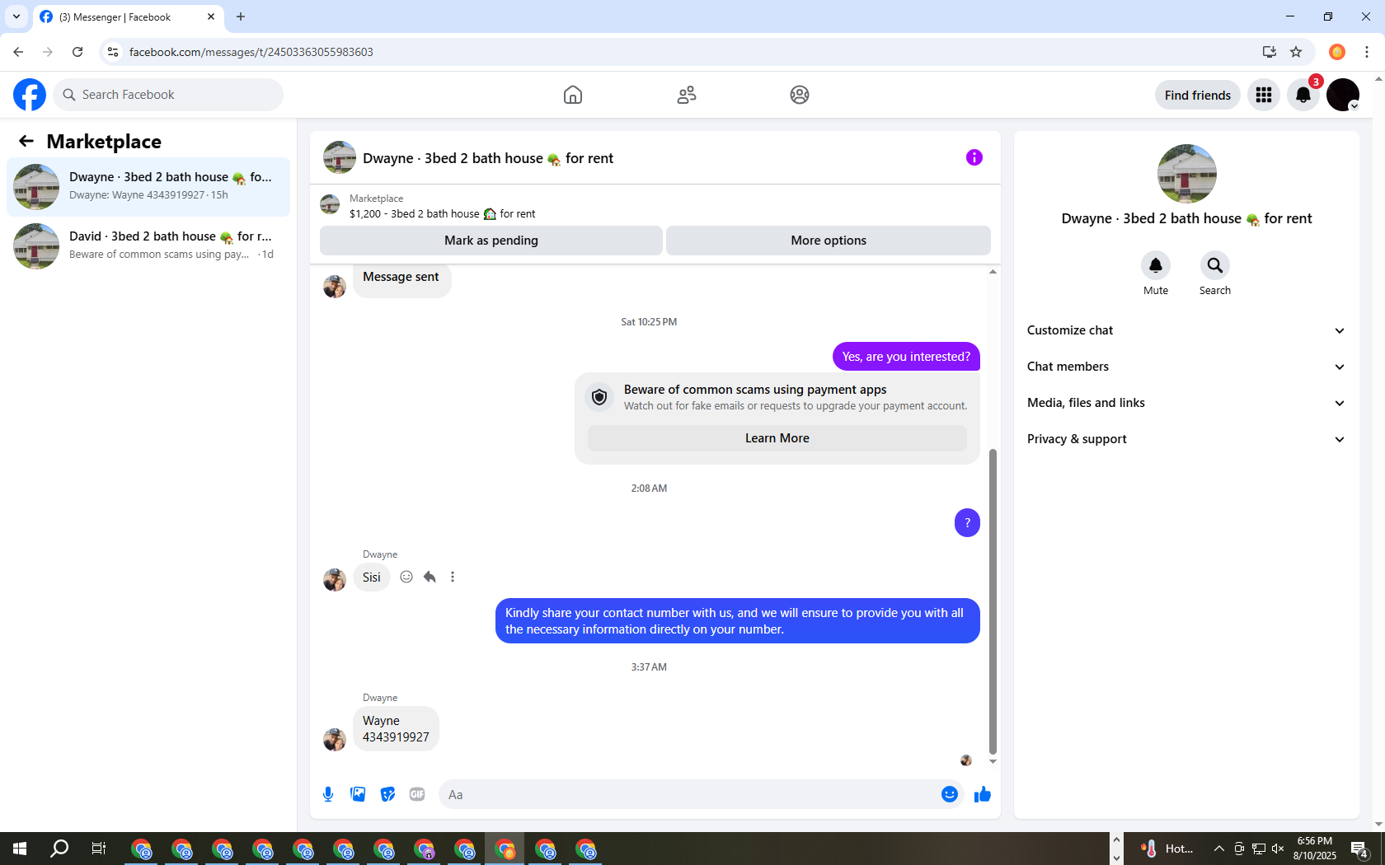The image size is (1385, 865).
Task: Click the 'Wayne 4343919927' message bubble
Action: click(396, 729)
